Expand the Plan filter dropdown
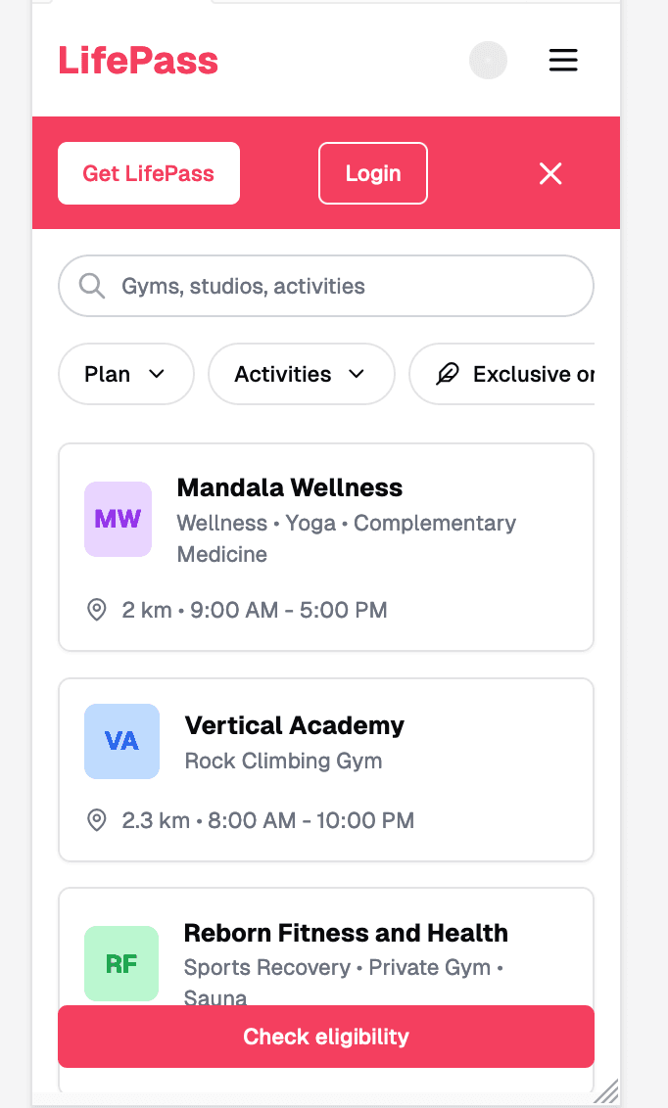Viewport: 668px width, 1108px height. pos(125,374)
